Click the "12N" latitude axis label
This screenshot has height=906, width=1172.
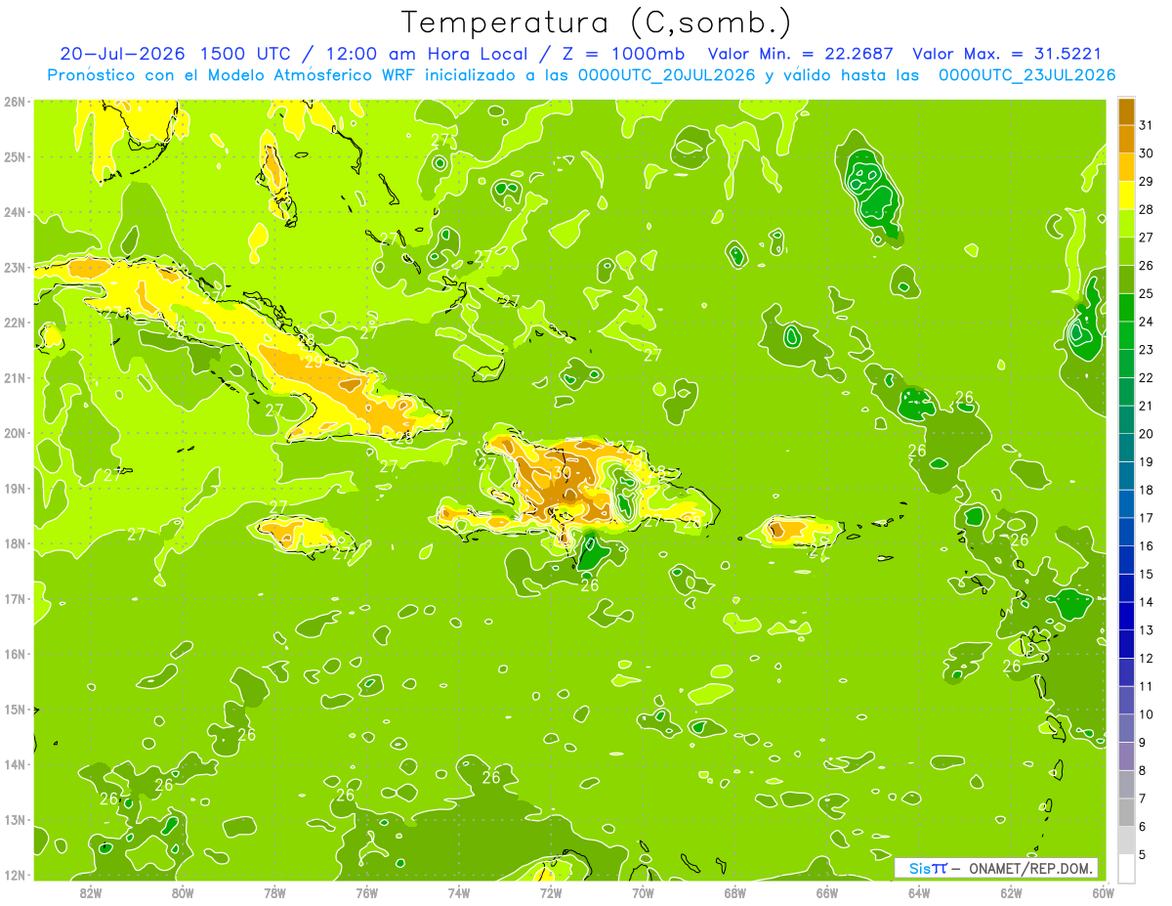(x=14, y=875)
